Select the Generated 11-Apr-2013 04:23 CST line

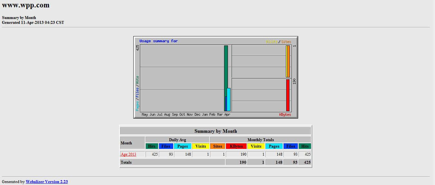click(x=33, y=23)
